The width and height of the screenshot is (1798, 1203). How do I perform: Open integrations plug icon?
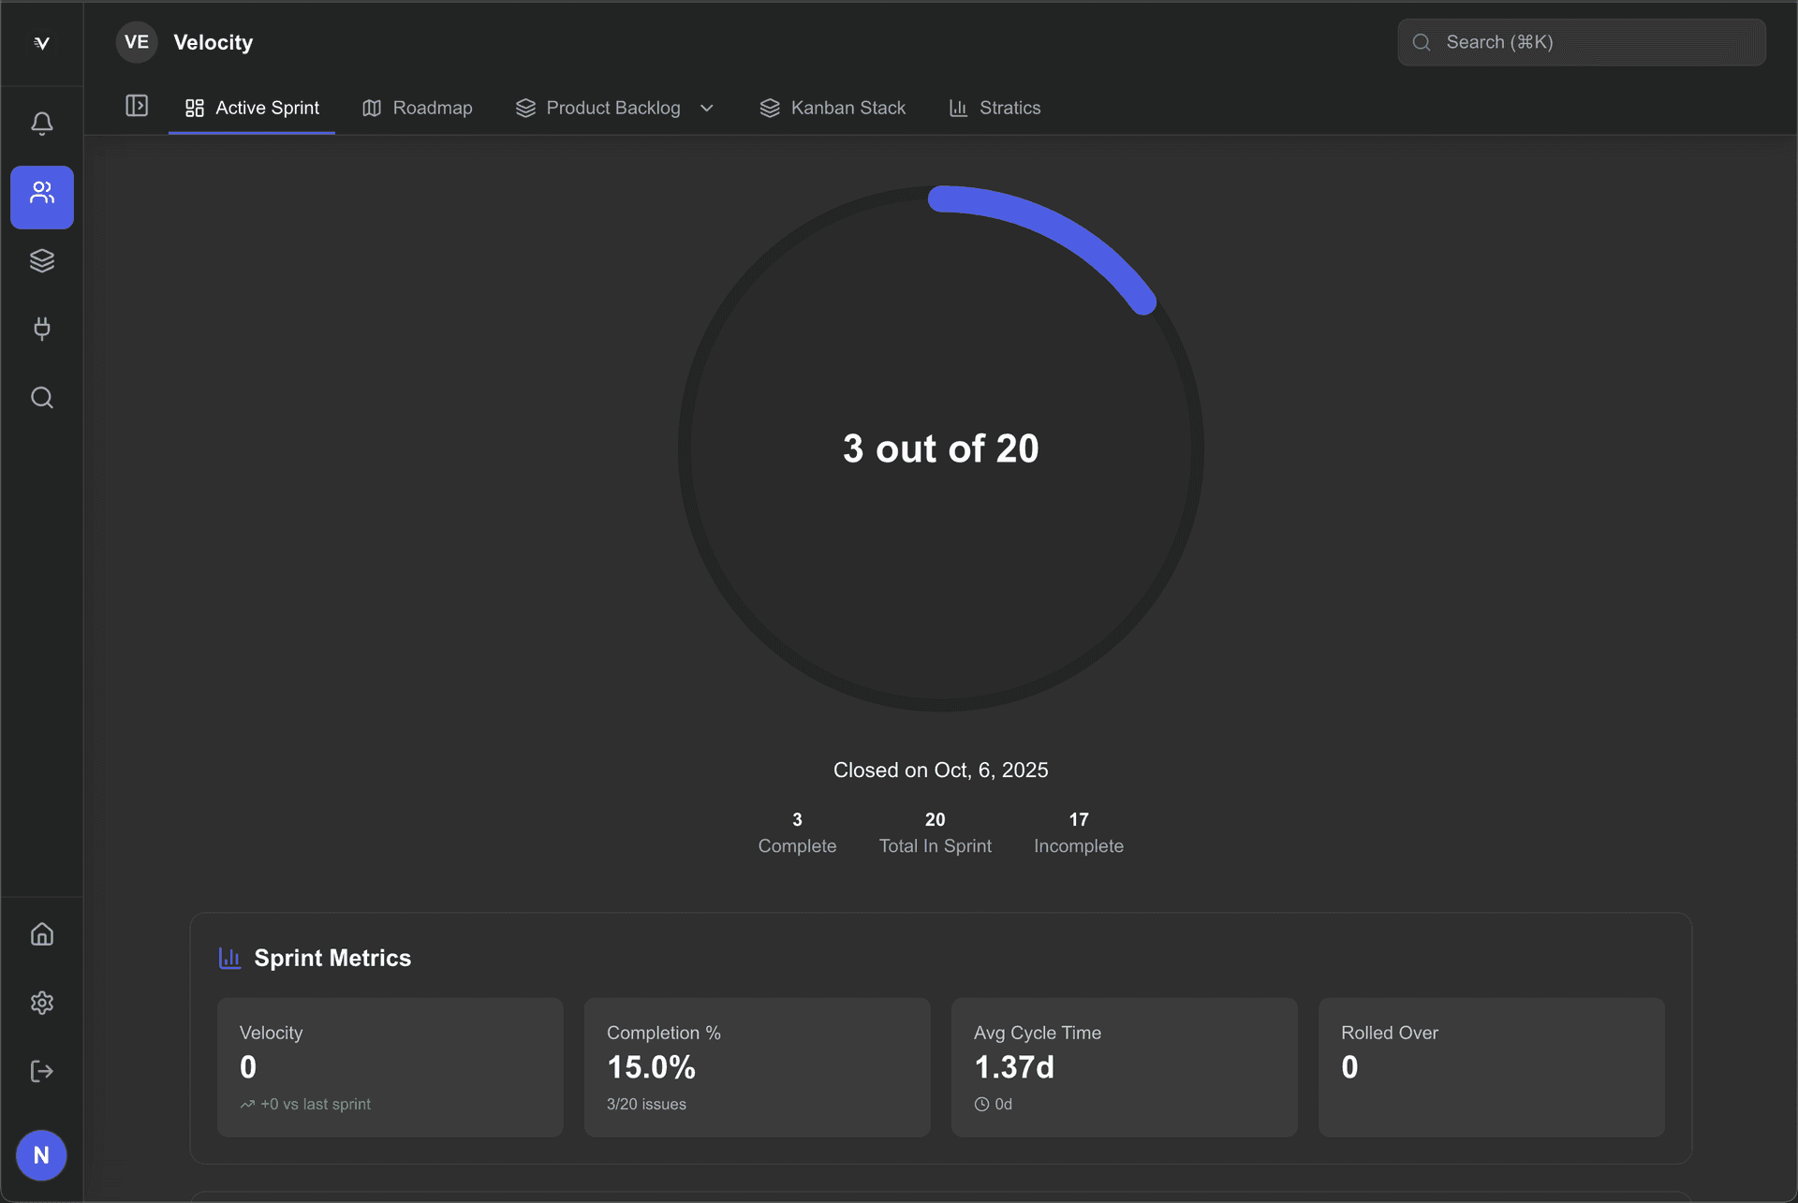(x=41, y=329)
